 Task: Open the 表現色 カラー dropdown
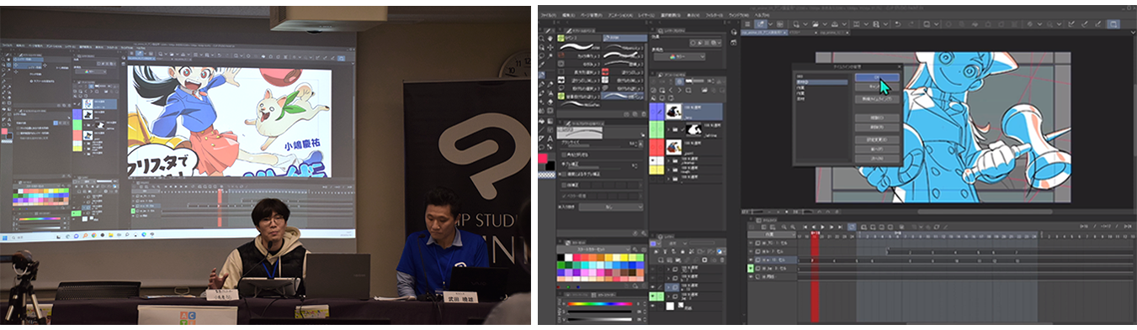click(678, 56)
